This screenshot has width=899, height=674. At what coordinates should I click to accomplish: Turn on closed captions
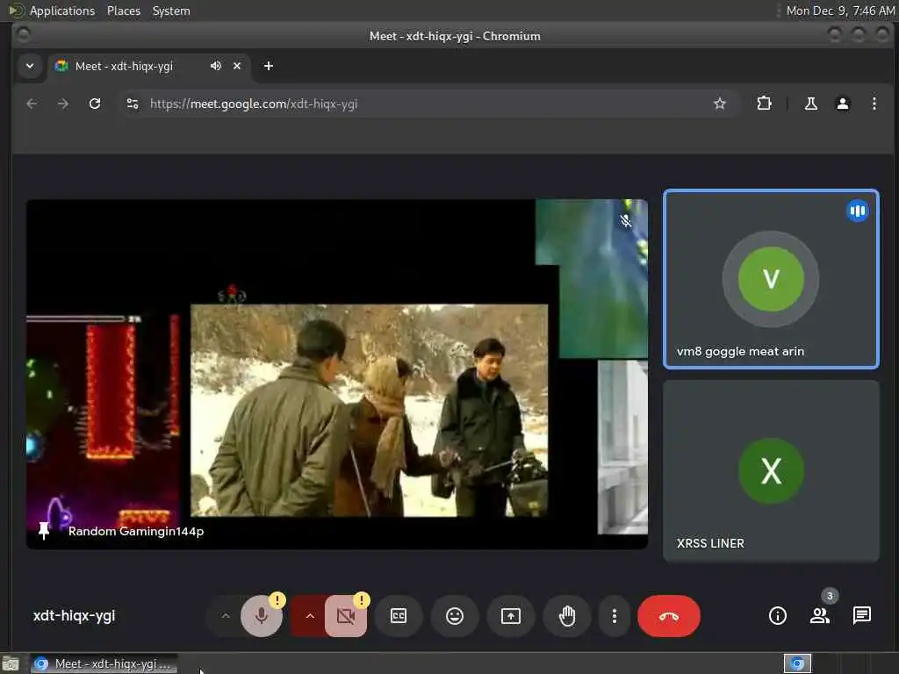point(399,616)
